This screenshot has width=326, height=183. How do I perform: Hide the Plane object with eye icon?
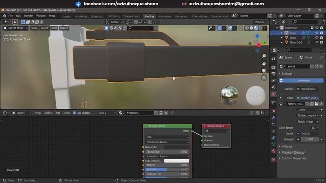pyautogui.click(x=317, y=38)
